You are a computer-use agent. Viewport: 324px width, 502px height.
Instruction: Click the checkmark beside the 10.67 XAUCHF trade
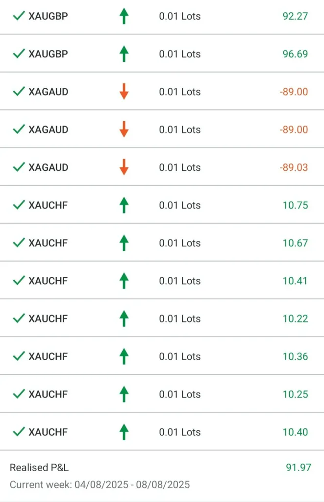pos(19,243)
